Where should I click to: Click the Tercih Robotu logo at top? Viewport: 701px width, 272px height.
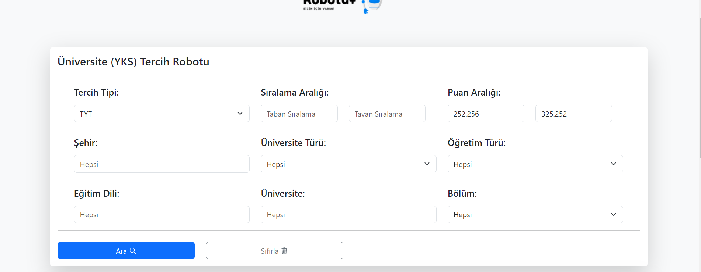[342, 6]
